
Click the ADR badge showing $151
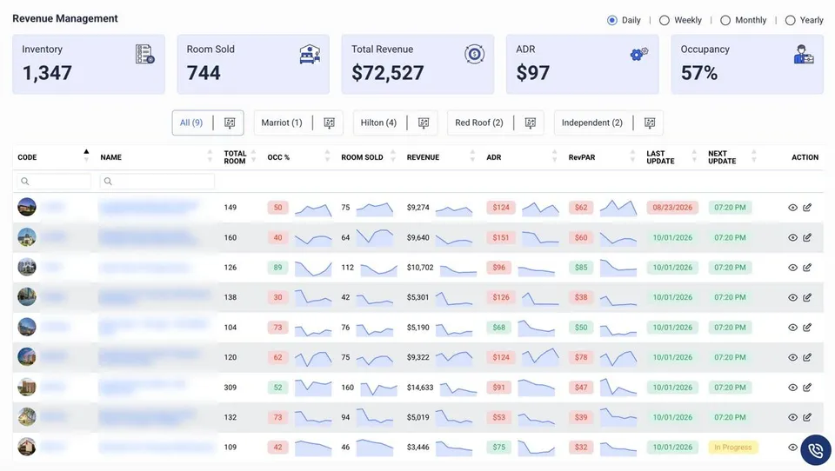[x=501, y=238]
